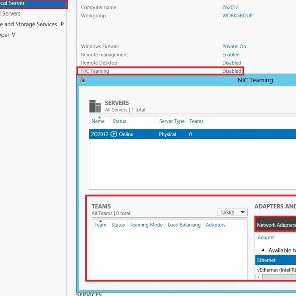The height and width of the screenshot is (296, 296).
Task: Click the Zo2012 computer name link
Action: tap(230, 8)
